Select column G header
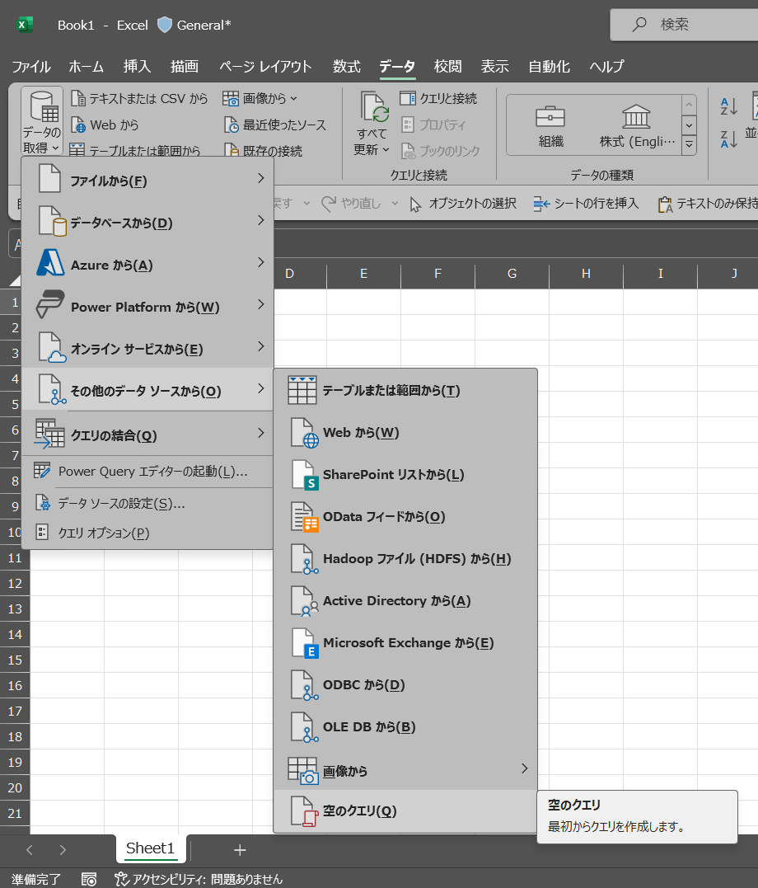Image resolution: width=758 pixels, height=888 pixels. 512,274
